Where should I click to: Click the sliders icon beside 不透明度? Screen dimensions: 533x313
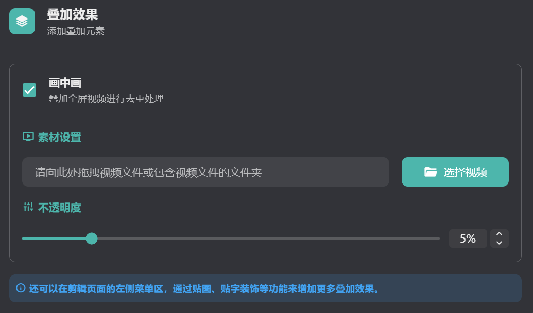pos(28,208)
